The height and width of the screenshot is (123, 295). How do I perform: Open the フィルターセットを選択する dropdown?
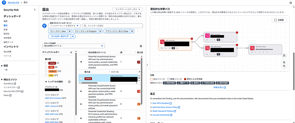point(64,26)
